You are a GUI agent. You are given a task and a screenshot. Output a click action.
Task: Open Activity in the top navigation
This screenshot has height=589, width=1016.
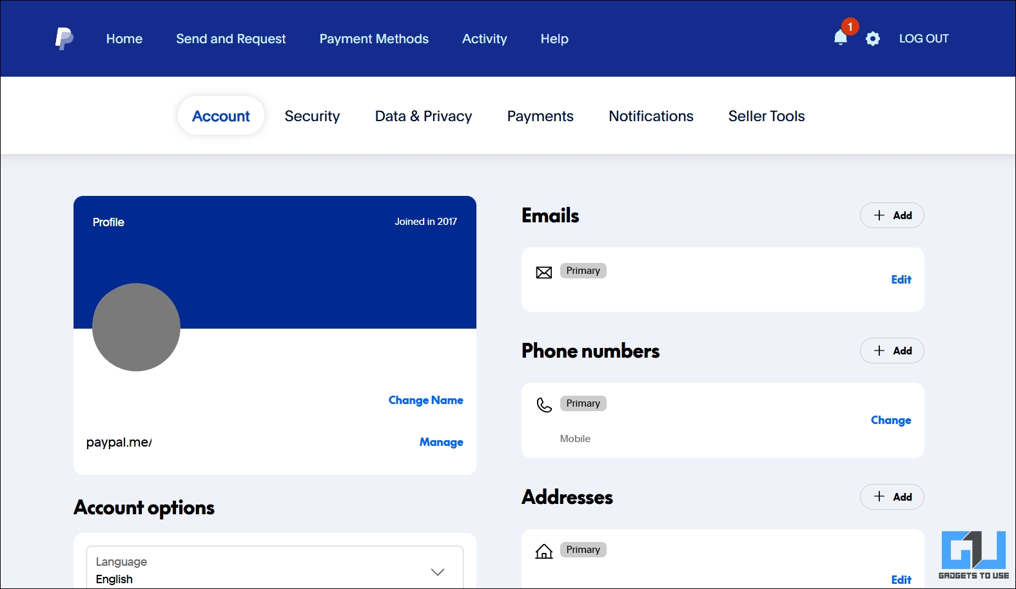coord(485,39)
